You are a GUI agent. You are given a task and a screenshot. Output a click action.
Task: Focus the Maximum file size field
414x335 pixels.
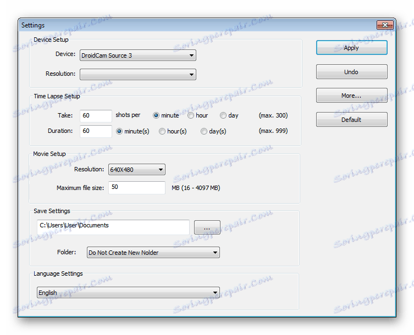(x=137, y=188)
